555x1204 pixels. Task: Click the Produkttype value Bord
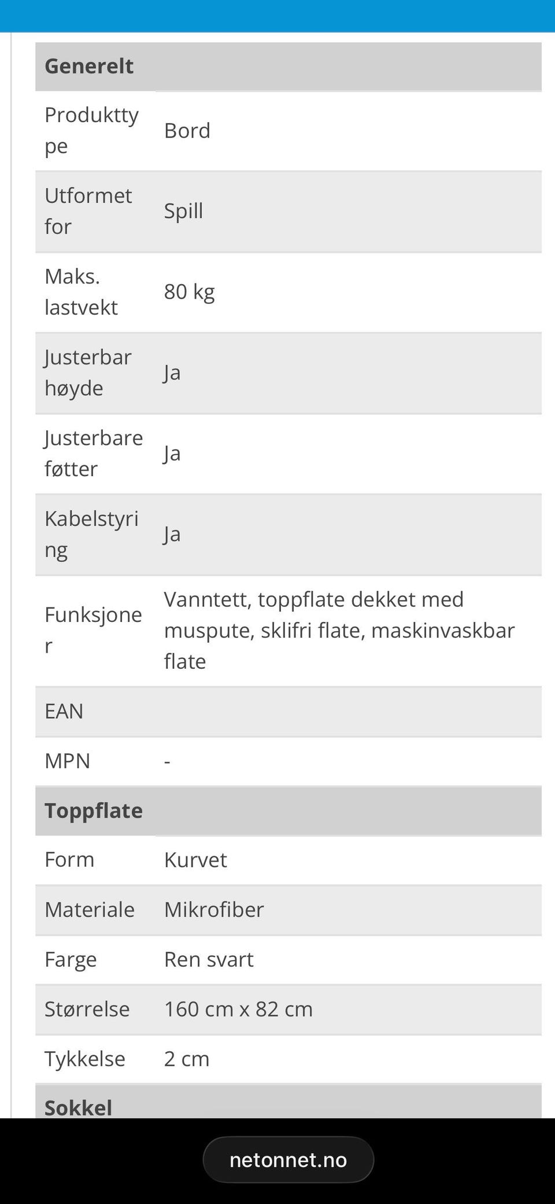187,131
